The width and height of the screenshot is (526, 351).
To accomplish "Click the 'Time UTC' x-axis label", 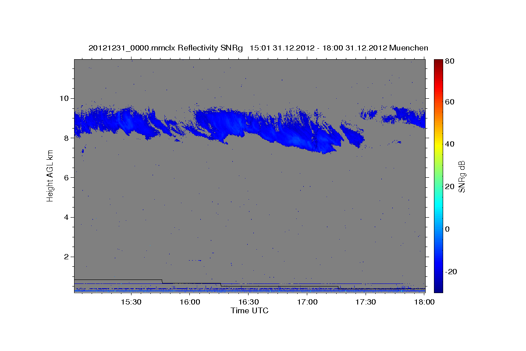I will [x=249, y=311].
